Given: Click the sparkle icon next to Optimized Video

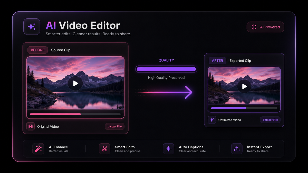Looking at the screenshot, I should click(212, 120).
